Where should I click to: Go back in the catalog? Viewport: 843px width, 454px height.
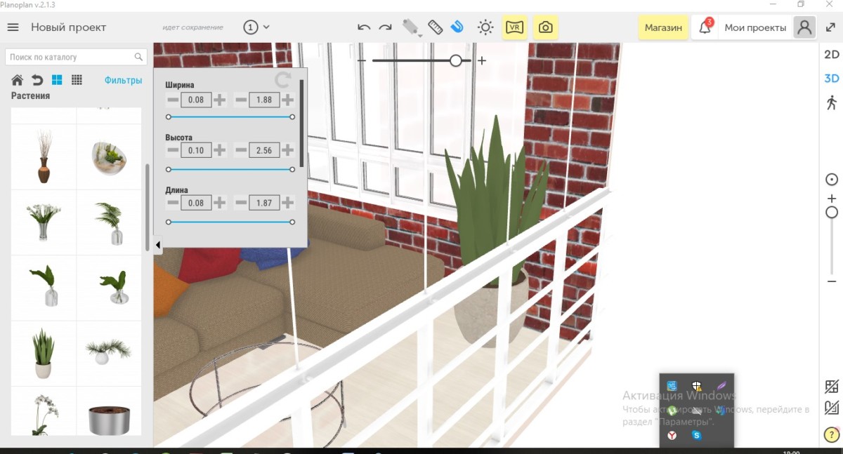tap(37, 80)
